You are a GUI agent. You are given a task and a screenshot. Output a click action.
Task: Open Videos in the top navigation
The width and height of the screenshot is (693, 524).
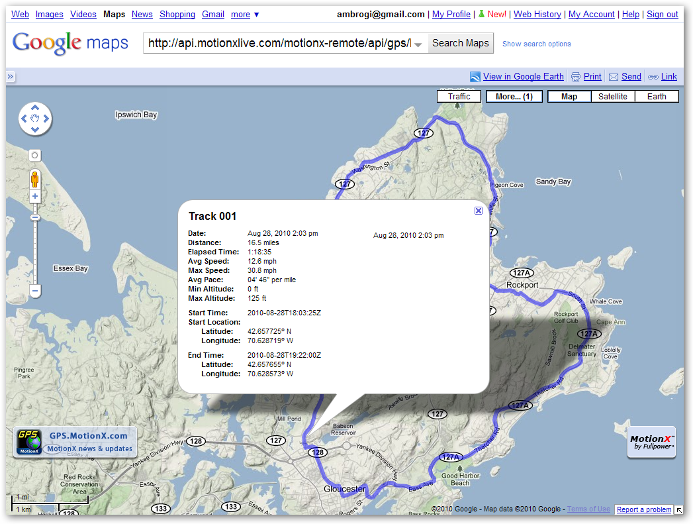coord(83,14)
